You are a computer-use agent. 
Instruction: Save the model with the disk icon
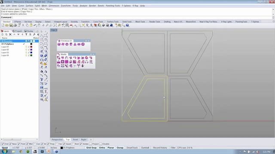click(x=11, y=25)
